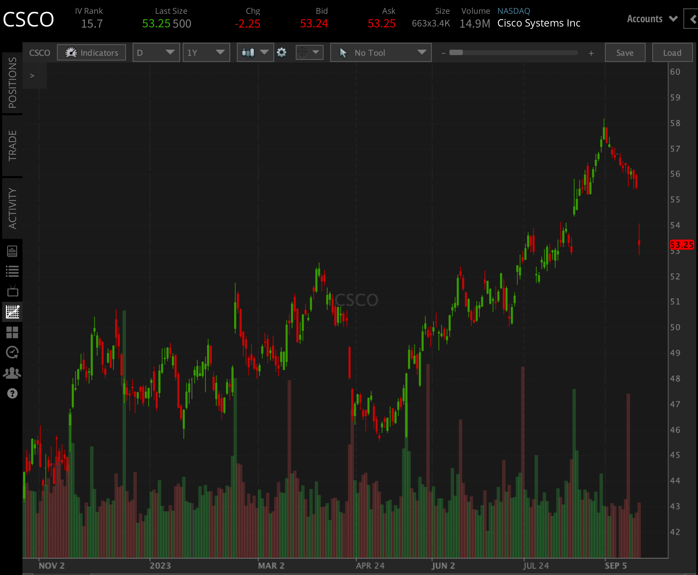Save the chart layout with Save button
Viewport: 698px width, 575px height.
(625, 52)
